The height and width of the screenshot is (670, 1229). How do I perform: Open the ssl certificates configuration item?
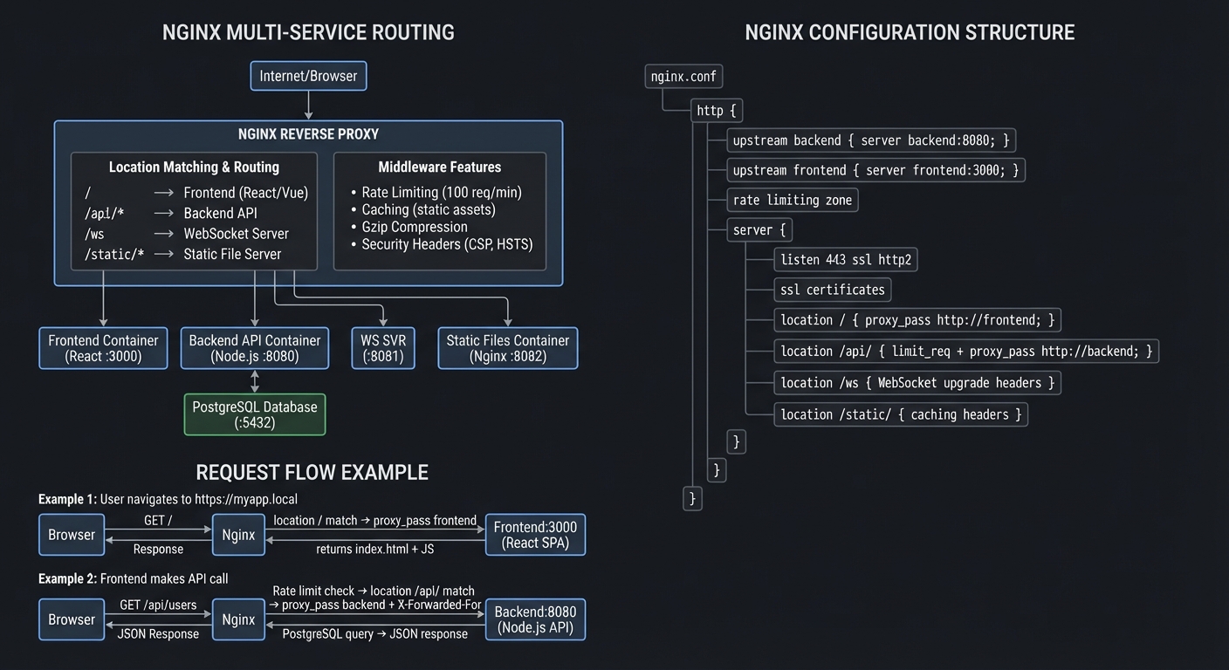pos(832,290)
